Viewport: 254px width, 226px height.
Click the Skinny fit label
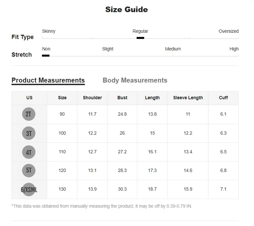point(49,31)
